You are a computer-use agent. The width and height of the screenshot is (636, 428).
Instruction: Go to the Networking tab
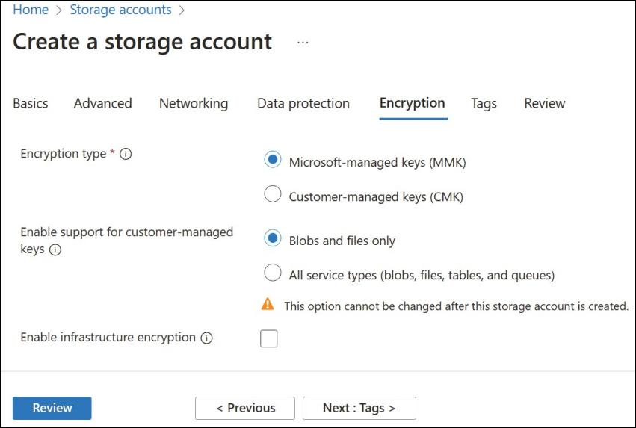click(x=194, y=103)
